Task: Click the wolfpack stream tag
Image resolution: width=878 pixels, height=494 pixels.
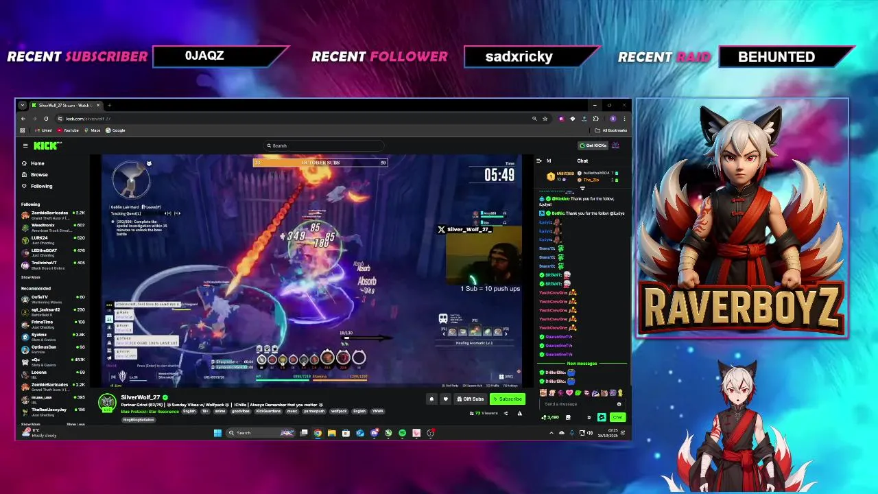Action: 339,412
